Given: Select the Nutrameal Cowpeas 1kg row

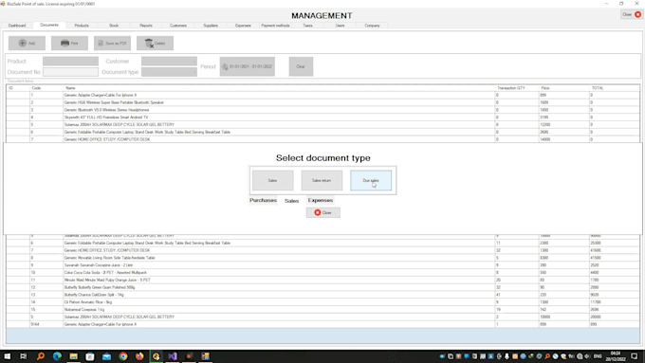Looking at the screenshot, I should (322, 310).
